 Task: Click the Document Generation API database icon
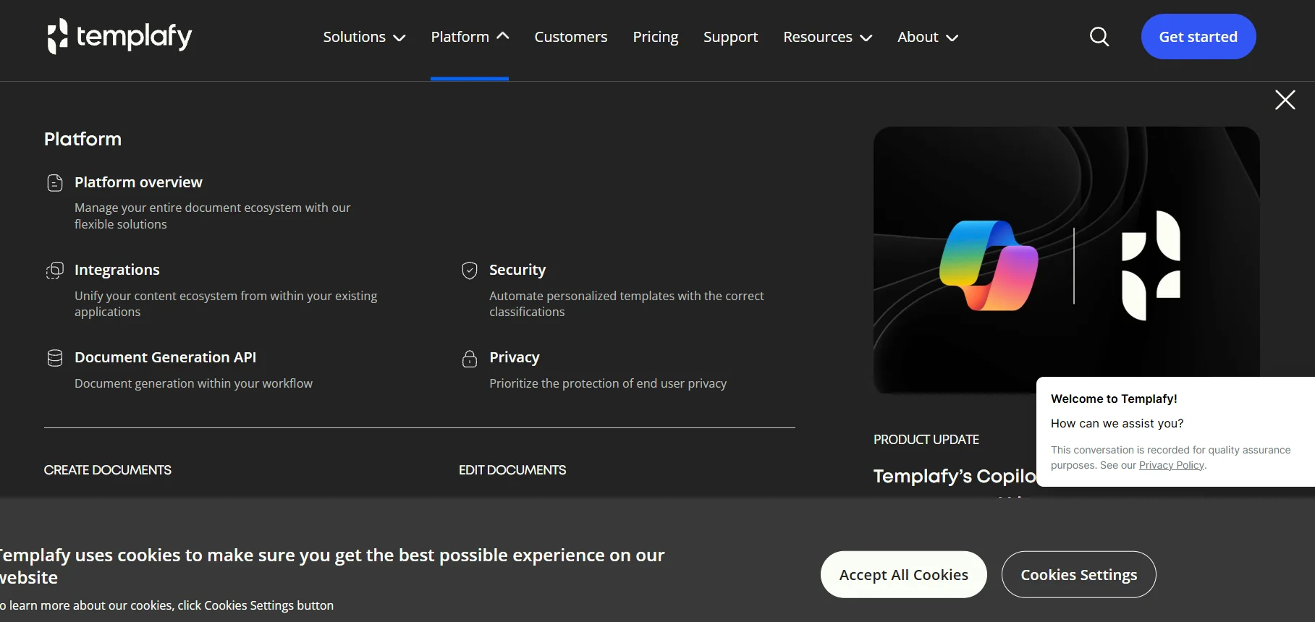click(x=55, y=358)
